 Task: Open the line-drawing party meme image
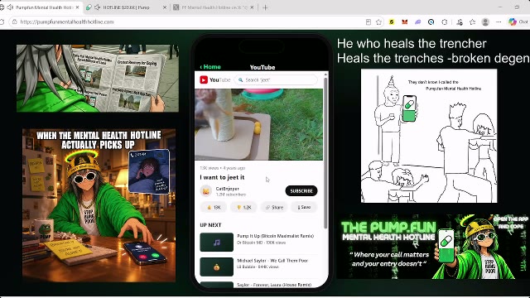coord(429,136)
